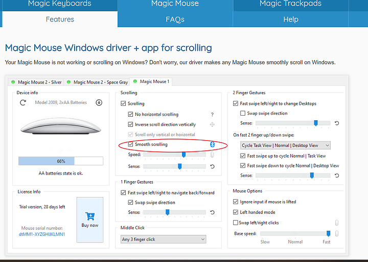
Task: Select the Magic Mouse 2 - Space Gray tab
Action: click(97, 82)
